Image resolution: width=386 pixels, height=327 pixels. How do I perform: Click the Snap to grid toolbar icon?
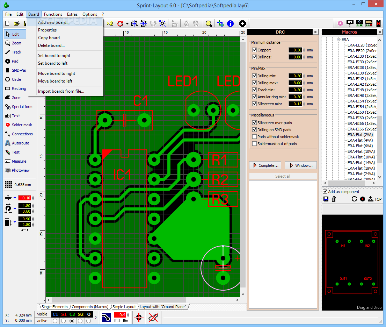point(162,24)
